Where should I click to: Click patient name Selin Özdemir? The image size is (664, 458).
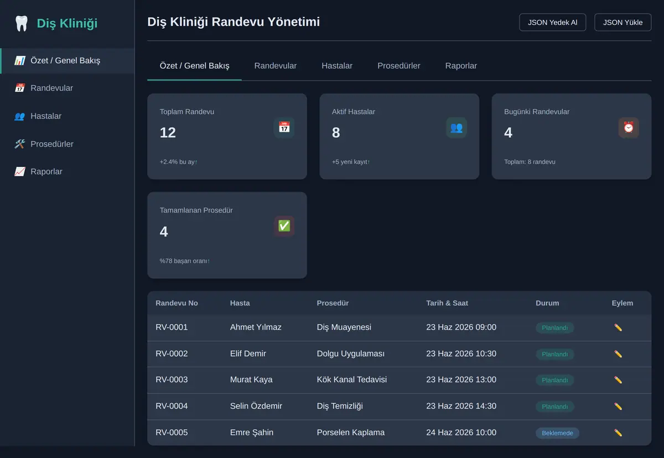(256, 406)
